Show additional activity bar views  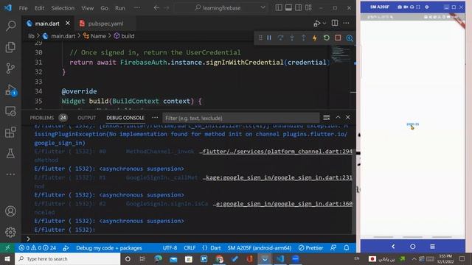10,174
